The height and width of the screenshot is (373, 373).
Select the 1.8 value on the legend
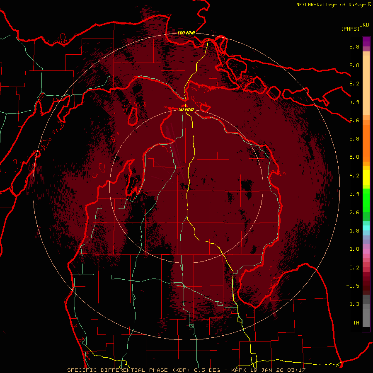354,231
